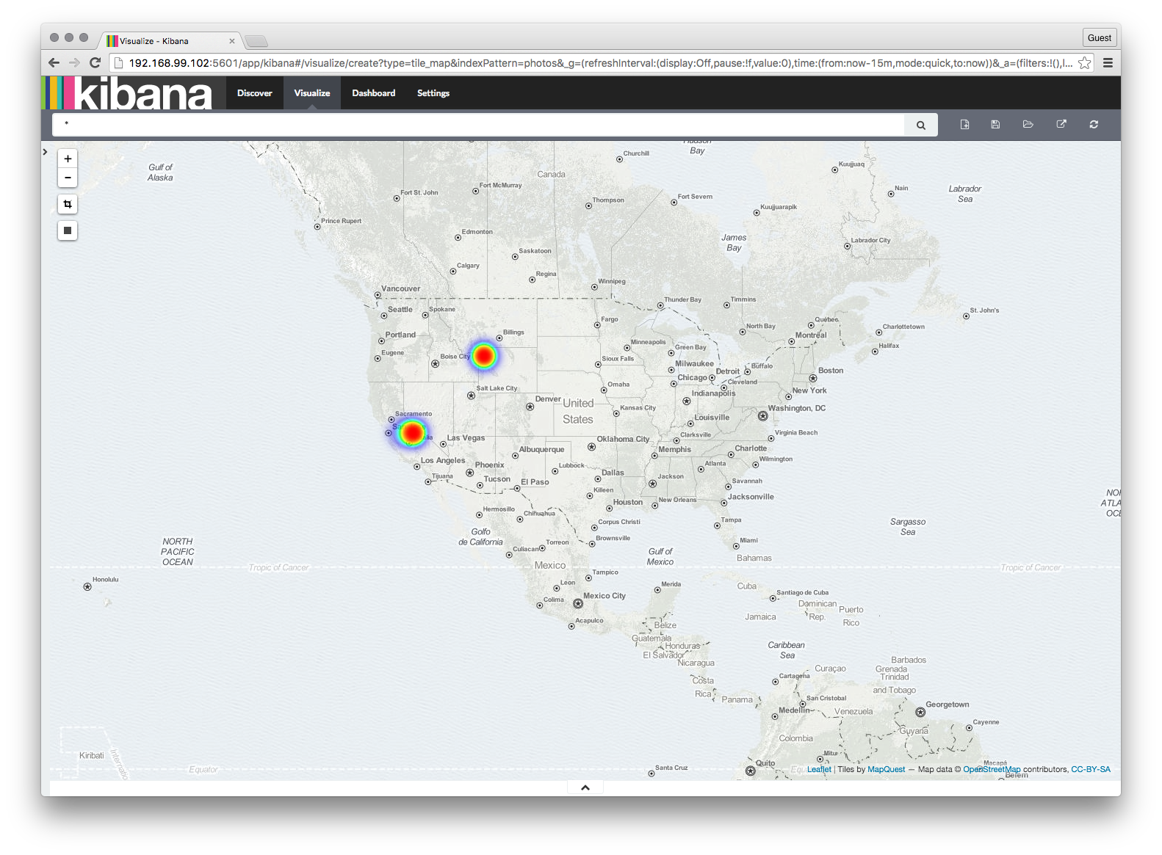Viewport: 1162px width, 855px height.
Task: Click the Las Vegas label on the map
Action: coord(466,438)
